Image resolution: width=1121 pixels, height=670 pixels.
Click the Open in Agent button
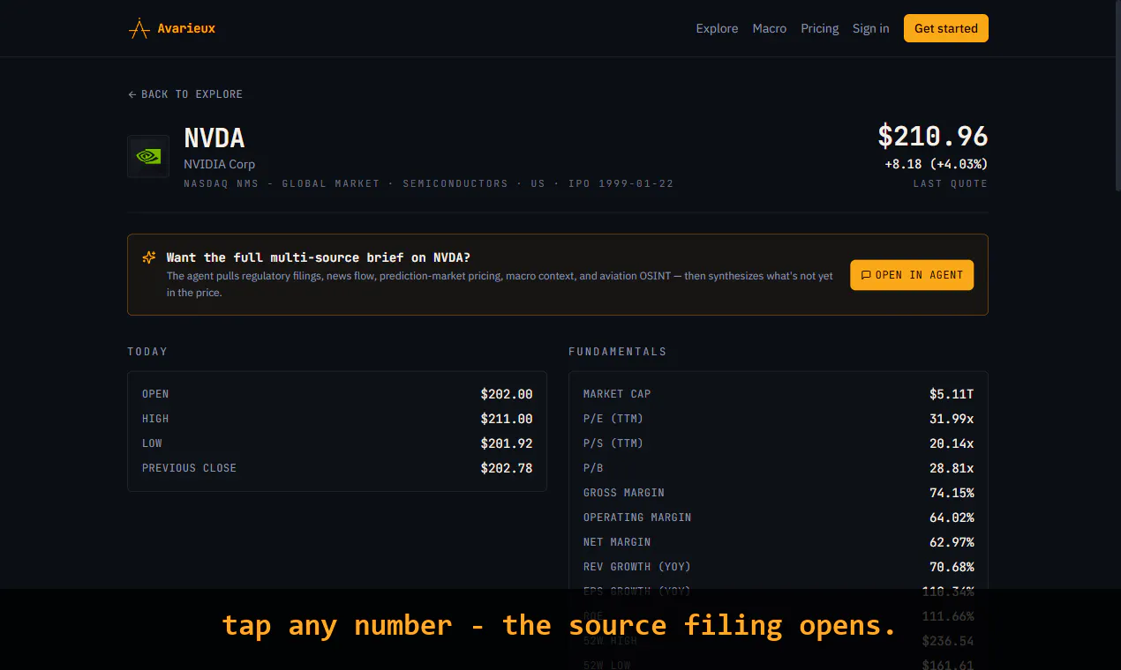point(912,275)
